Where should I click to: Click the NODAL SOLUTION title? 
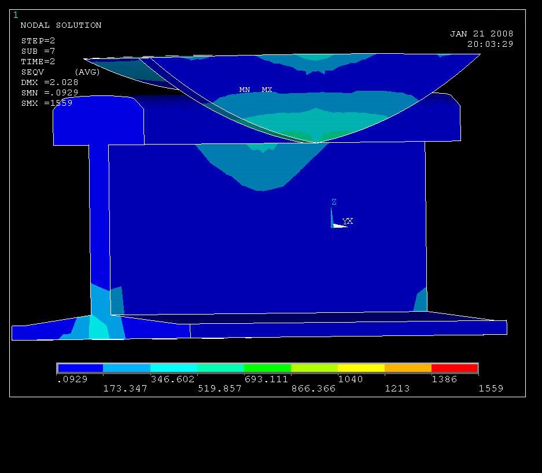coord(61,25)
